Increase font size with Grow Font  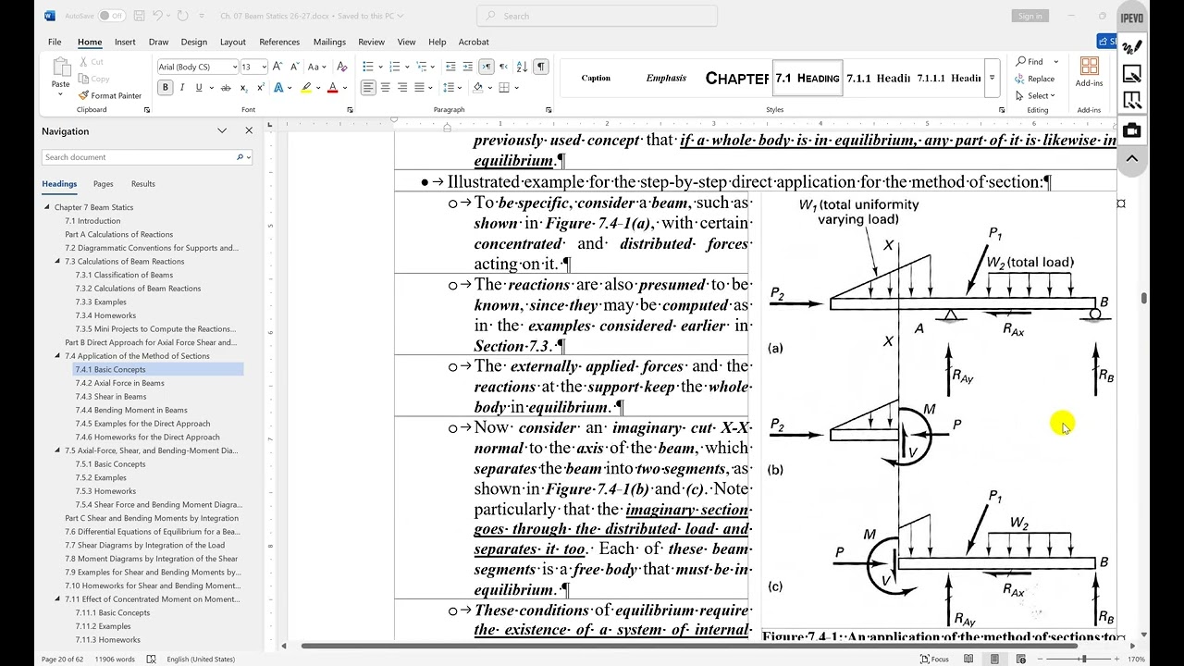[278, 67]
